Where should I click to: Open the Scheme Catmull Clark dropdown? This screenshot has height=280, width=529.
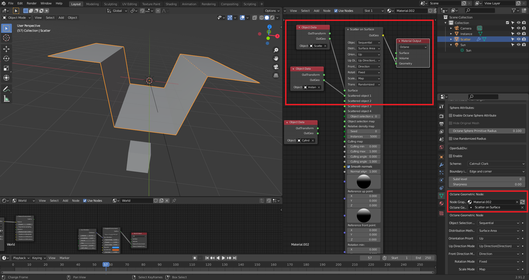click(x=496, y=164)
